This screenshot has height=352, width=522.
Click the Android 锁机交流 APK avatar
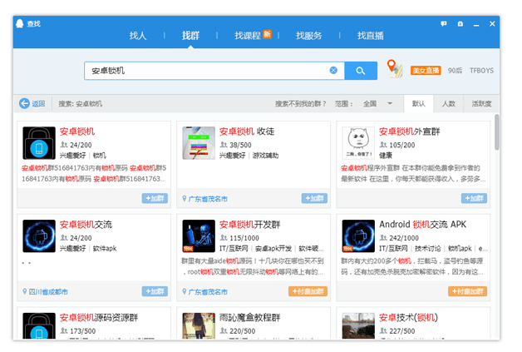358,236
